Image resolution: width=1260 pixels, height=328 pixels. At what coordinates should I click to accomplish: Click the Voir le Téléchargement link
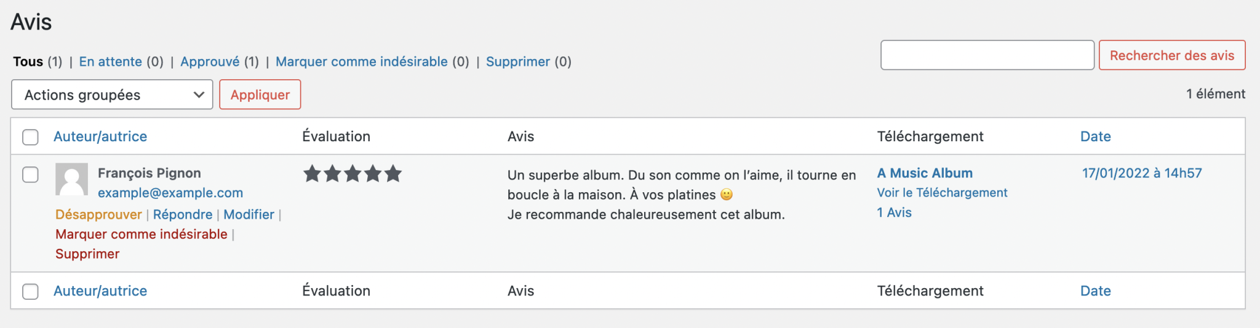[x=942, y=193]
